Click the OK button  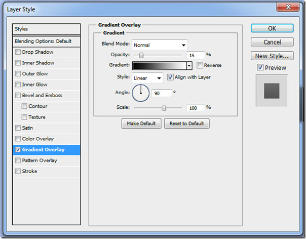272,28
